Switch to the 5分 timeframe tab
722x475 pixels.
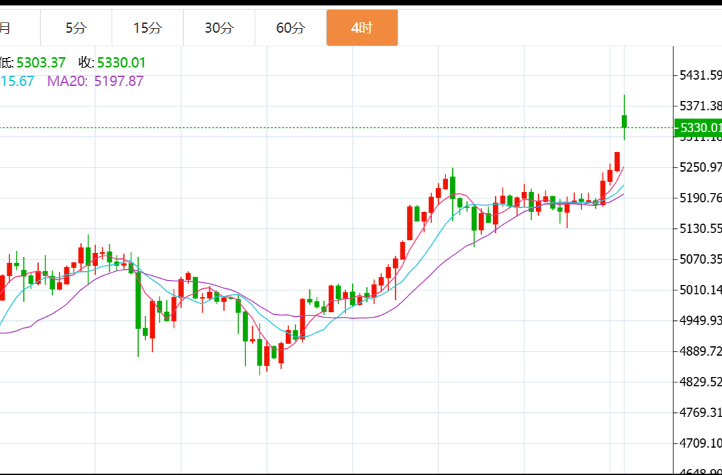tap(76, 28)
